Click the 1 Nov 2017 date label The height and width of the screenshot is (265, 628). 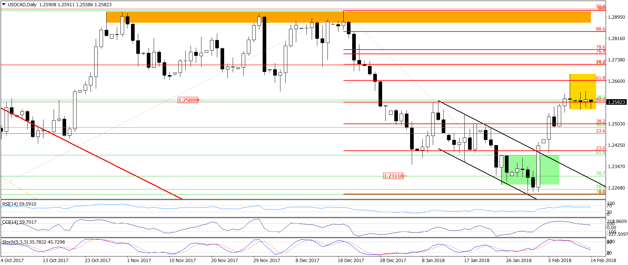tap(139, 260)
